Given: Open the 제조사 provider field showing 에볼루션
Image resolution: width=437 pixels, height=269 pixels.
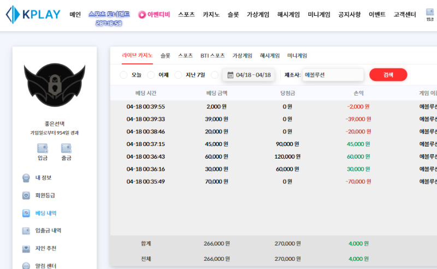Looking at the screenshot, I should point(333,75).
